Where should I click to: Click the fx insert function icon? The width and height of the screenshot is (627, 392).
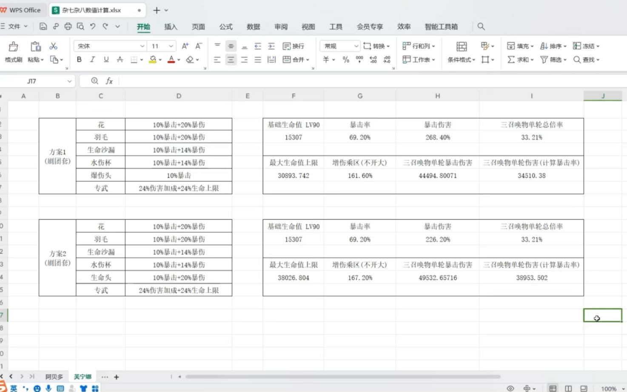tap(109, 81)
